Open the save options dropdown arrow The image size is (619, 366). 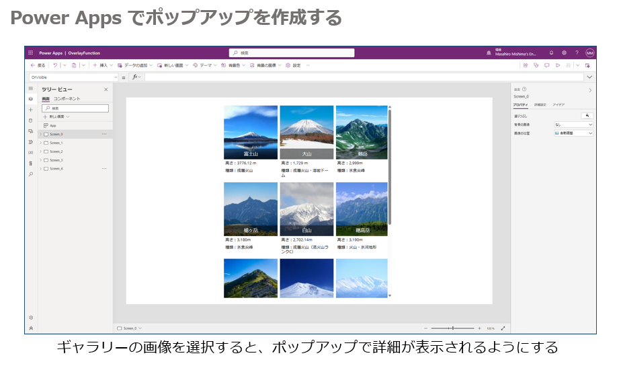click(577, 65)
